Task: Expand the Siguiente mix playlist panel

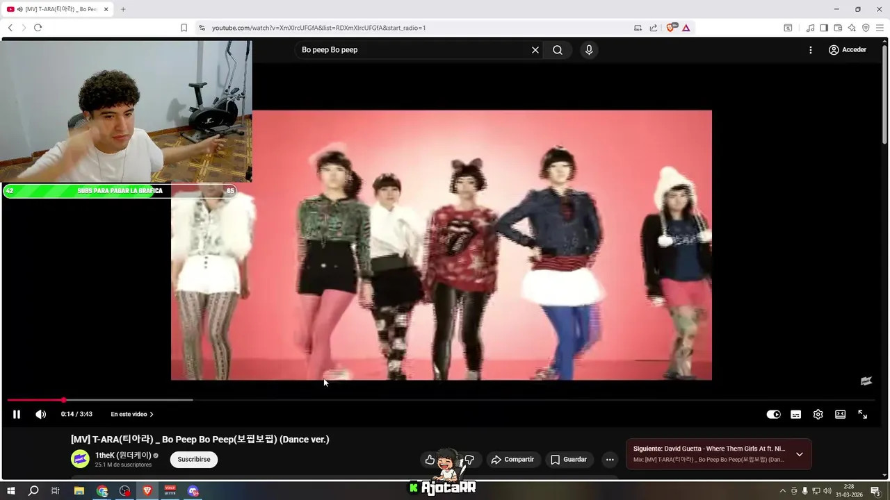Action: tap(800, 454)
